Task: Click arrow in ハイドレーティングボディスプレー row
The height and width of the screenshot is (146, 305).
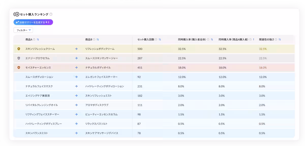Action: pos(76,124)
